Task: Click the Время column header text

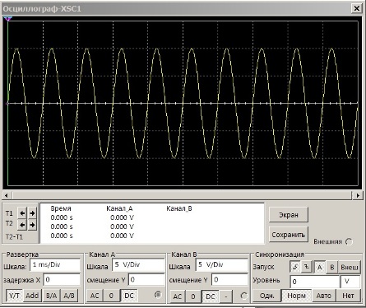Action: tap(61, 208)
